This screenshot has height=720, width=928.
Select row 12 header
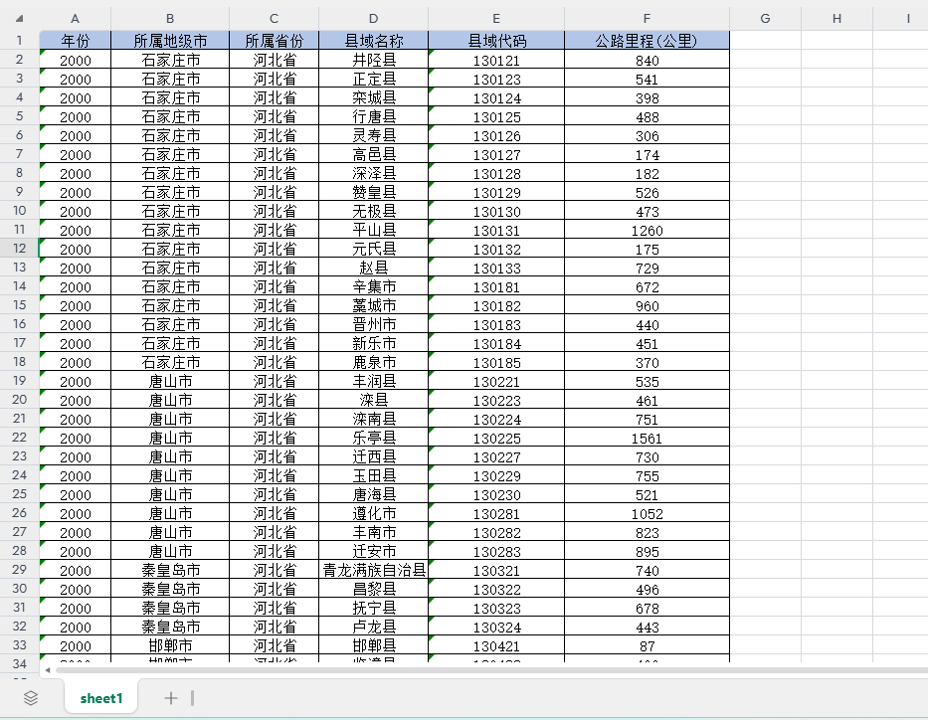click(x=20, y=249)
